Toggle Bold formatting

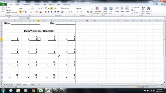(20, 12)
